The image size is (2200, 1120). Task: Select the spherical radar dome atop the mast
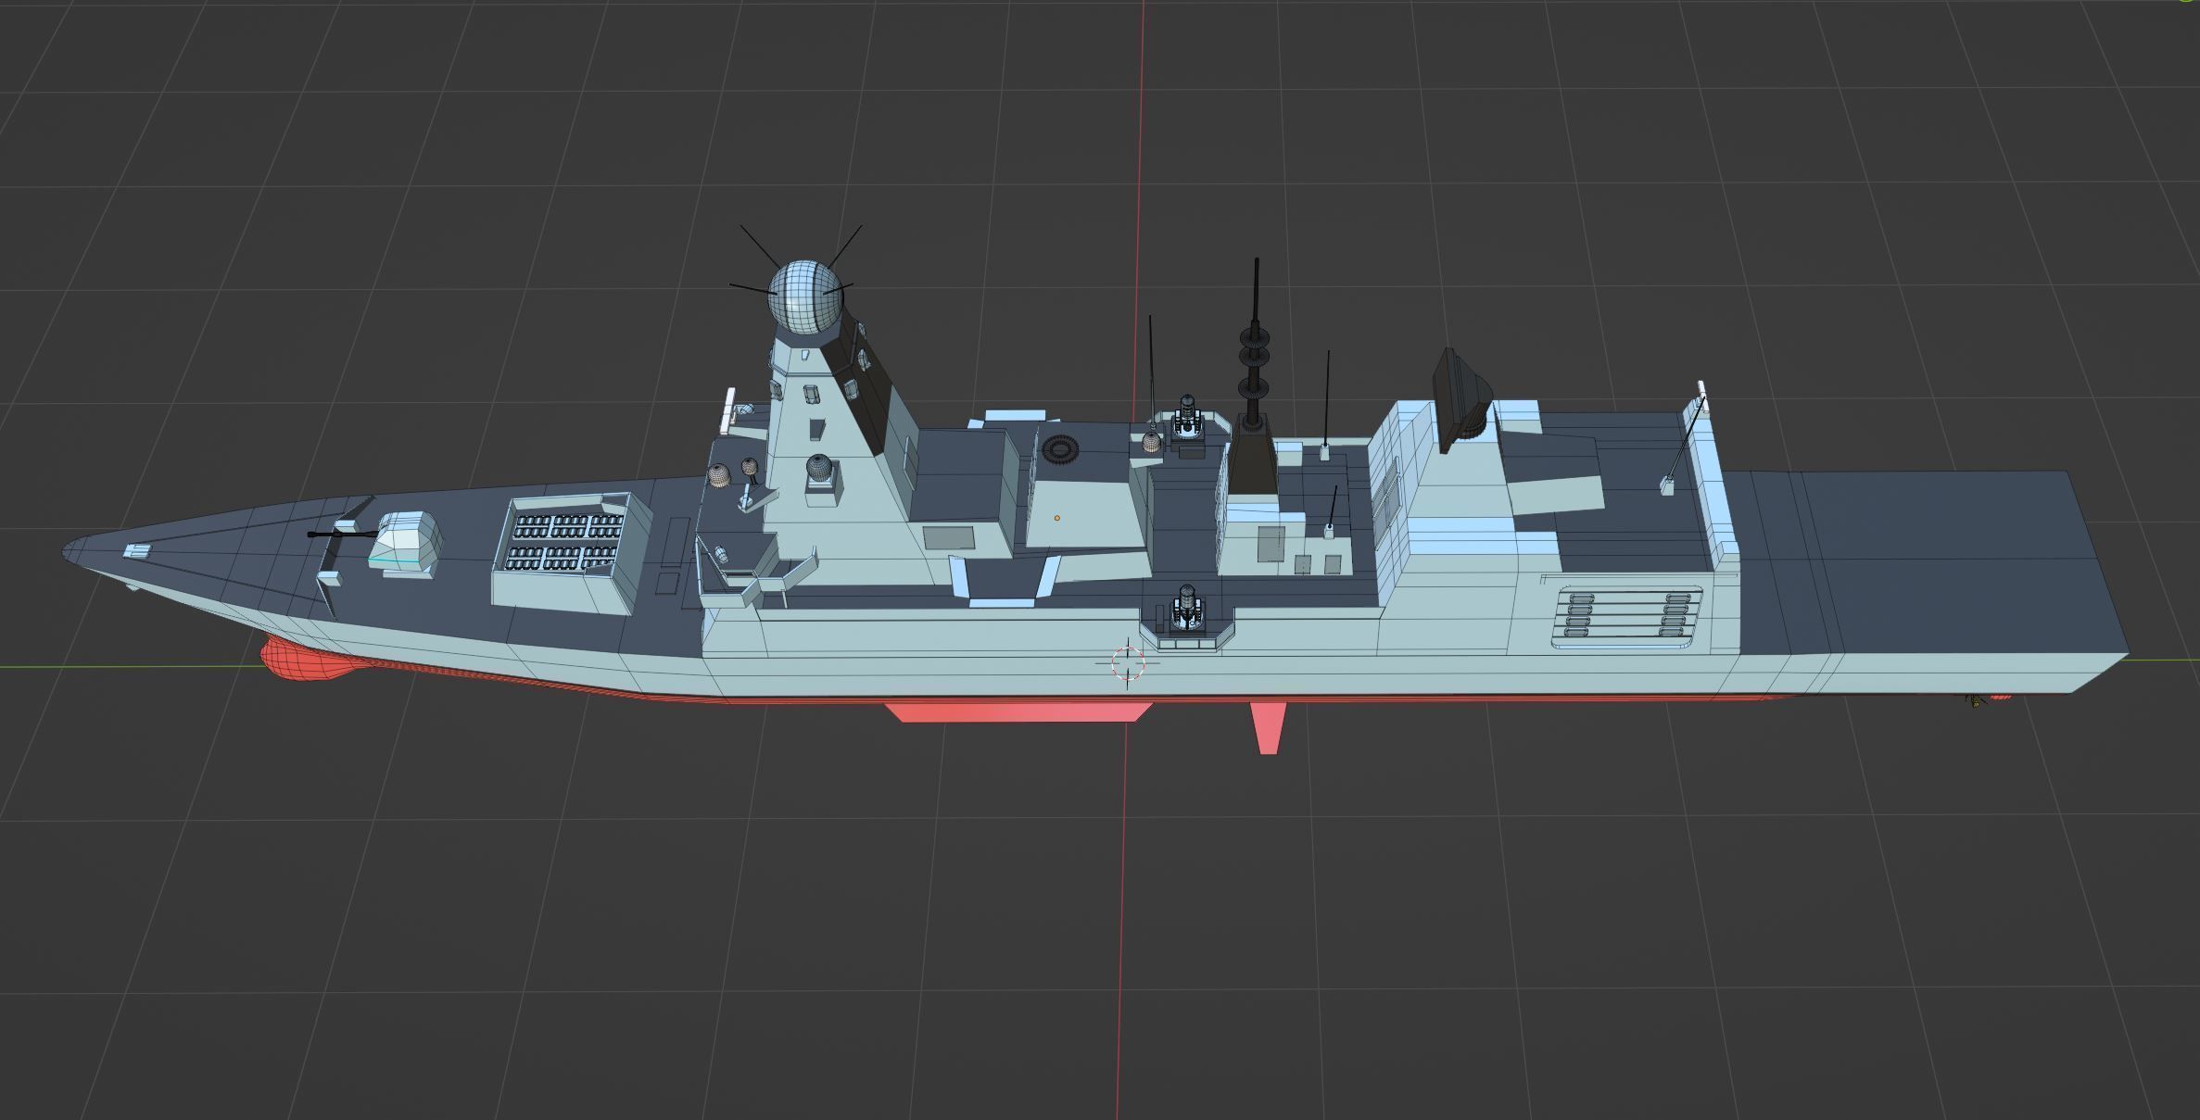[x=804, y=297]
